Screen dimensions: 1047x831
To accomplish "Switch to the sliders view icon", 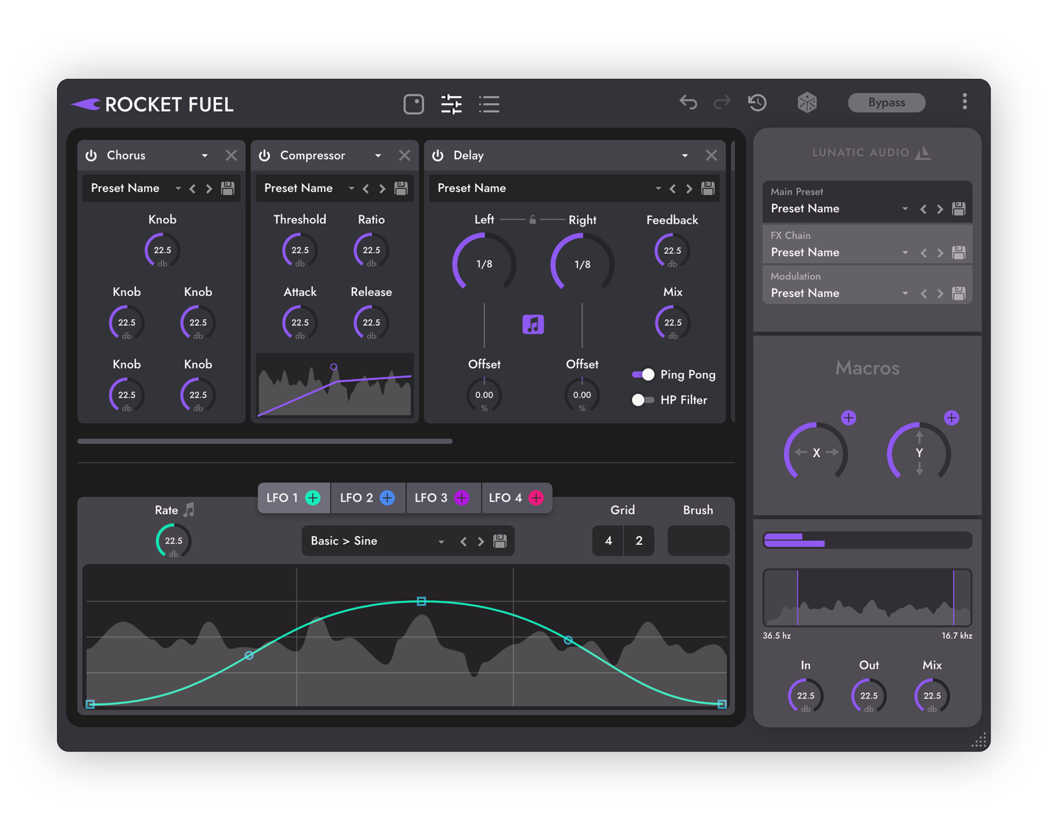I will tap(451, 104).
